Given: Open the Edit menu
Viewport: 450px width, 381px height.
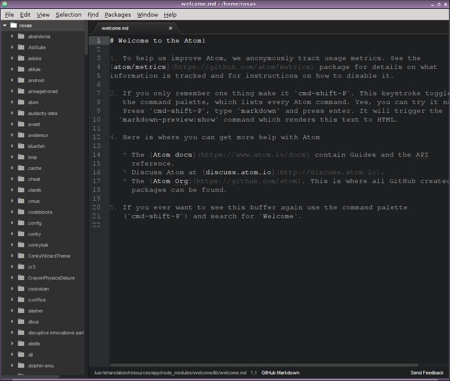Looking at the screenshot, I should click(25, 14).
